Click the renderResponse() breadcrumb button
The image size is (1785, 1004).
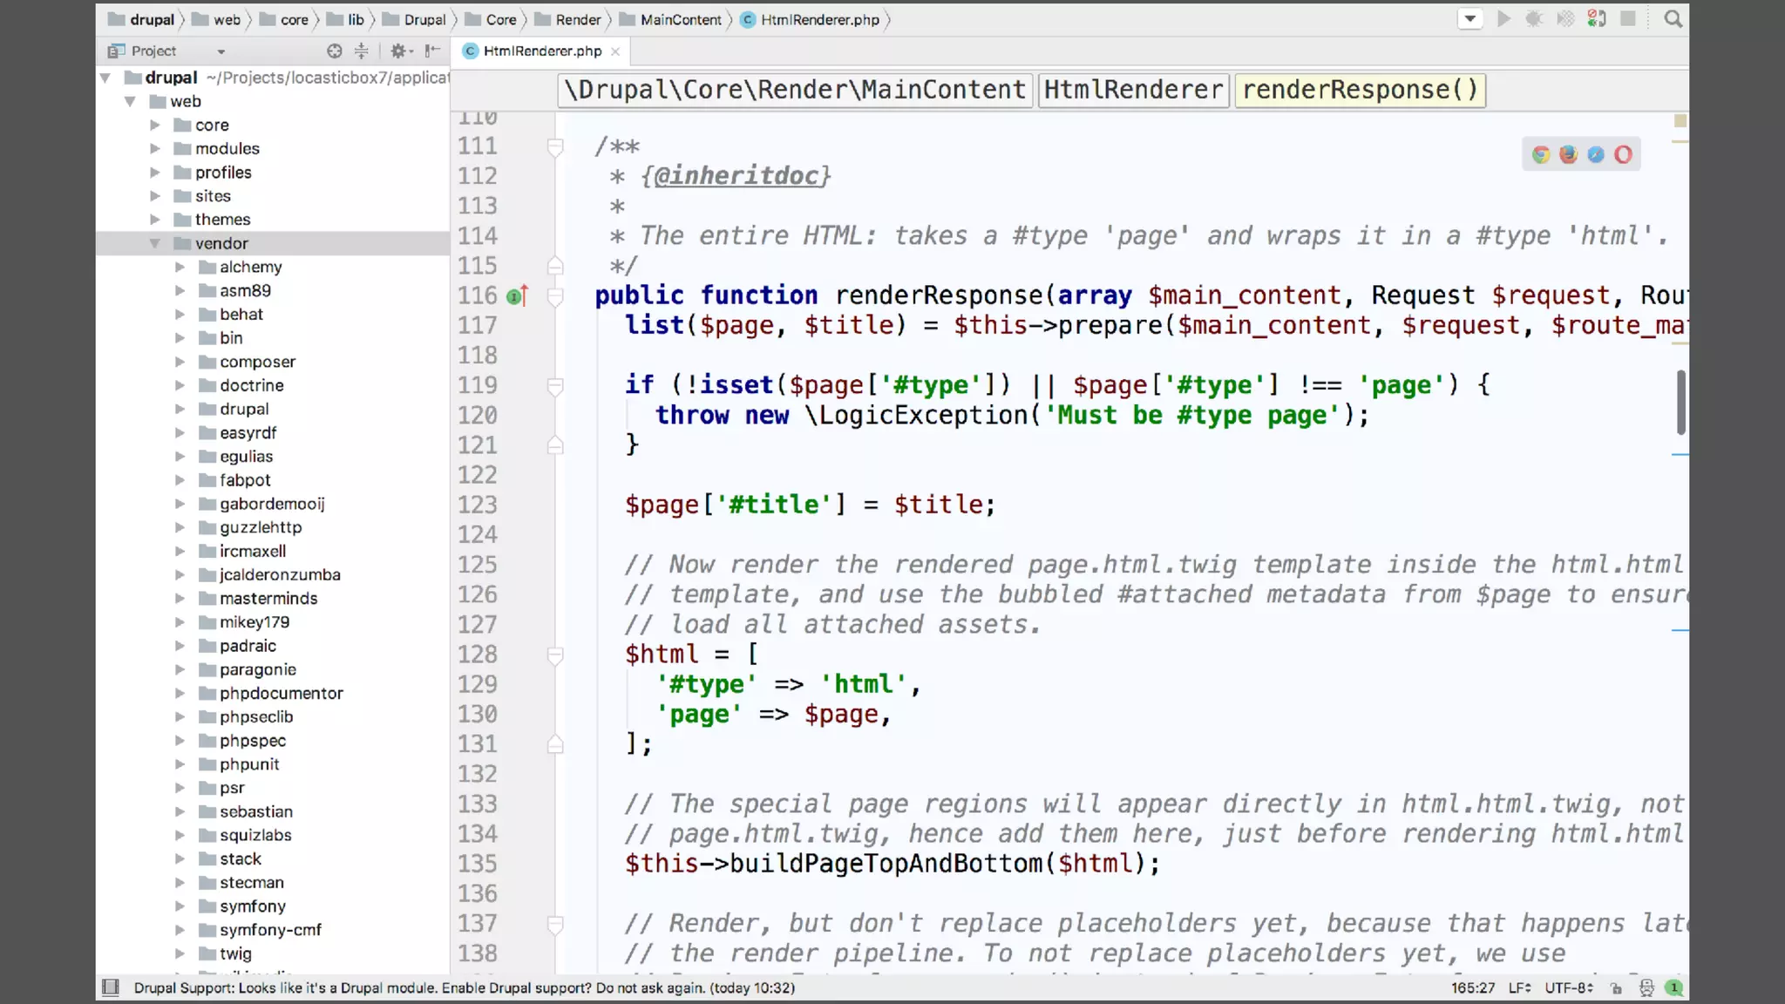click(x=1360, y=90)
